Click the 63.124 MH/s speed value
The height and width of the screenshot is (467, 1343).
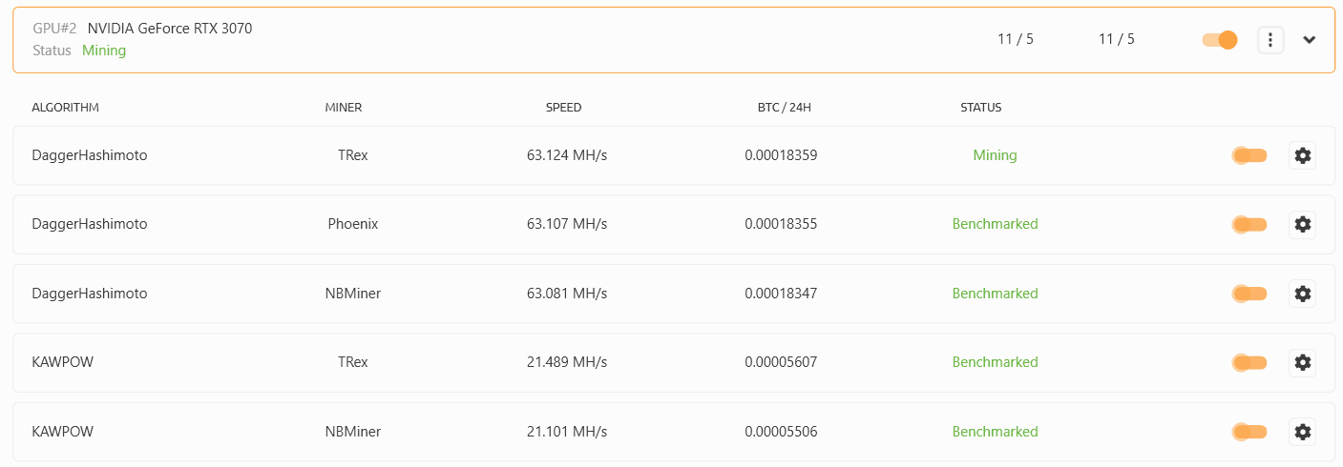567,155
